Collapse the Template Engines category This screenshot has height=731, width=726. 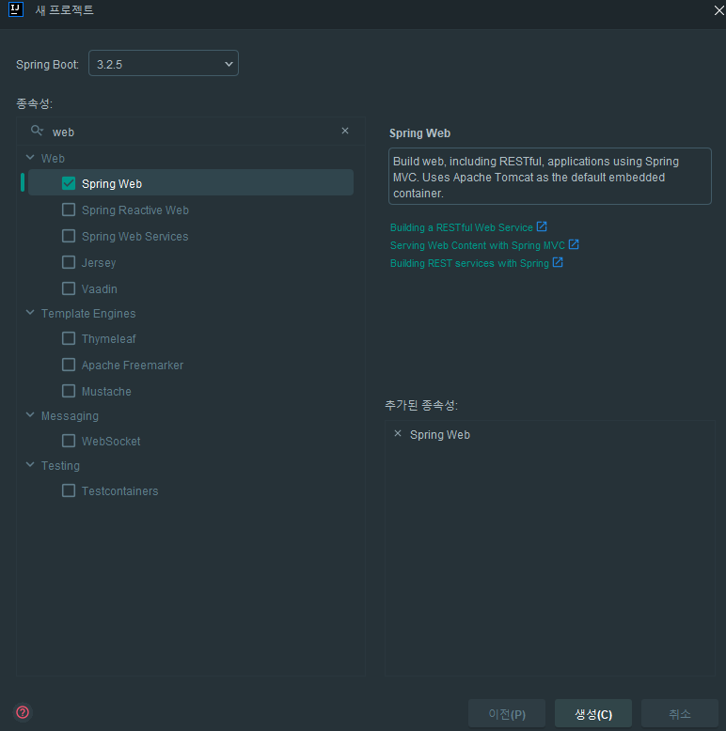point(30,313)
